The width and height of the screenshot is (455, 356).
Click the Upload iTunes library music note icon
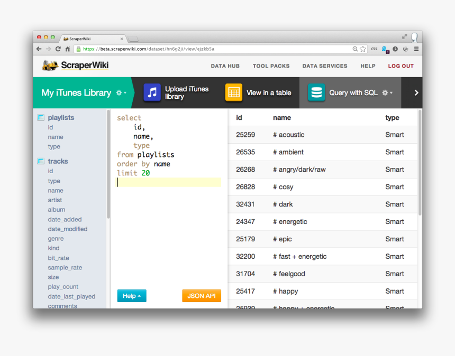point(152,92)
